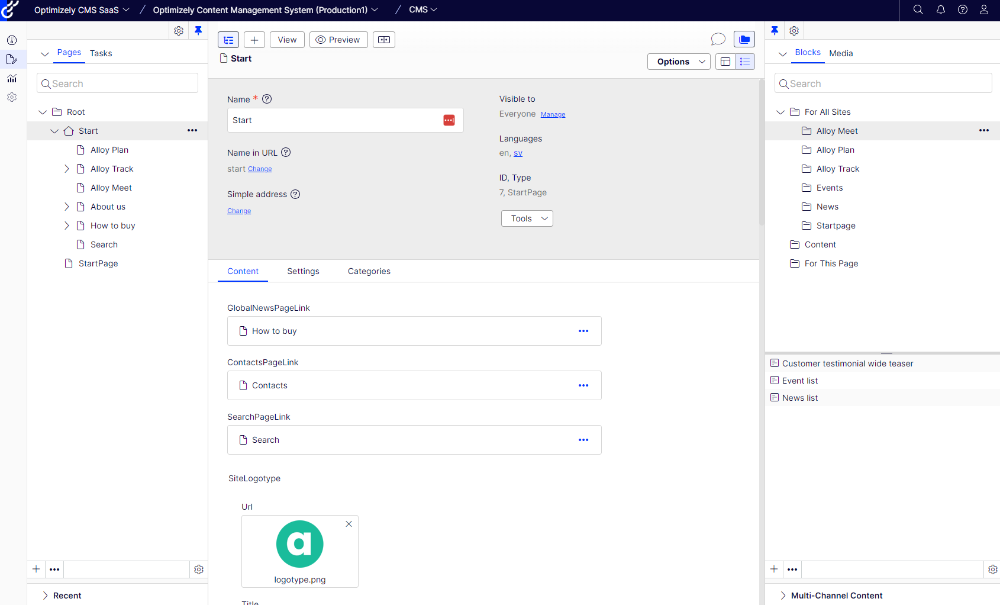The image size is (1000, 605).
Task: Switch to all properties view
Action: coord(745,62)
